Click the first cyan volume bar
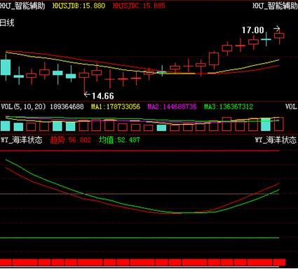The image size is (298, 269). [6, 126]
